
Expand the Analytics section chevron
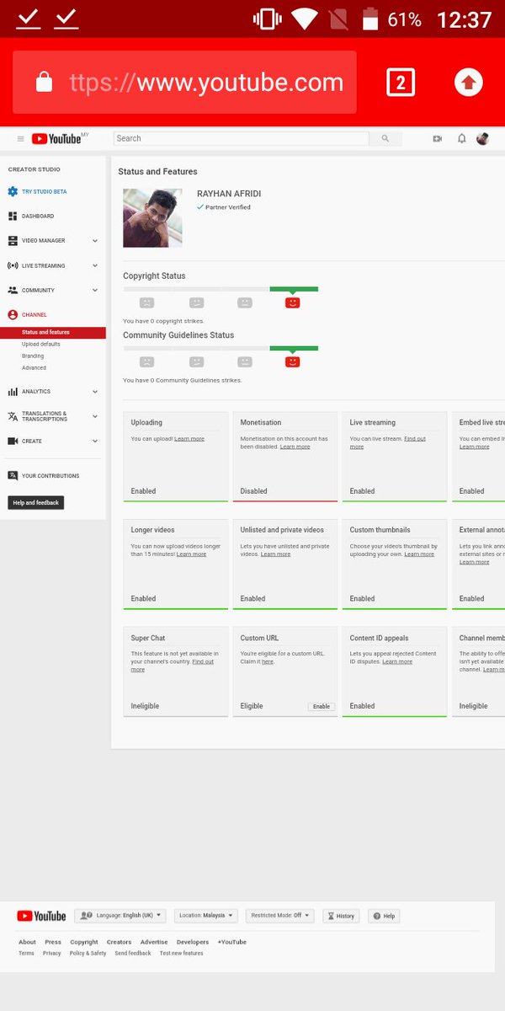coord(95,392)
